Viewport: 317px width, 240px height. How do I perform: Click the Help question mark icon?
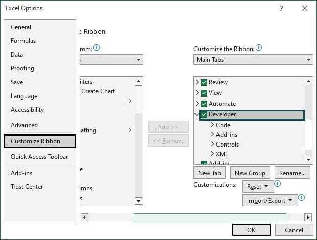pos(281,8)
